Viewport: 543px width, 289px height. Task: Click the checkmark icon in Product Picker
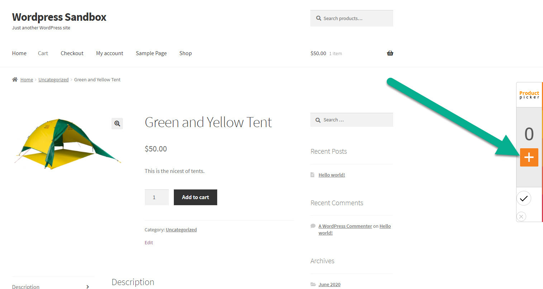(524, 198)
